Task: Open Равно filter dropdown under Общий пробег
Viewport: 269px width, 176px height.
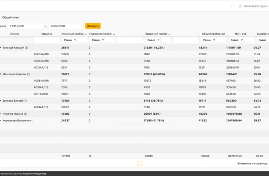Action: pos(208,40)
